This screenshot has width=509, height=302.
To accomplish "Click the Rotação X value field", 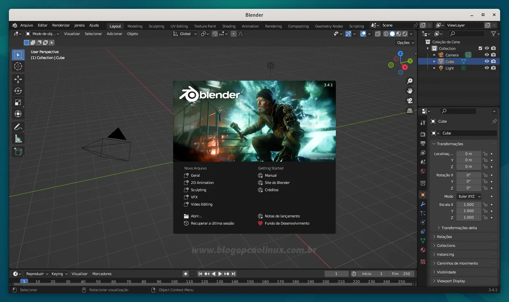I will click(x=469, y=175).
